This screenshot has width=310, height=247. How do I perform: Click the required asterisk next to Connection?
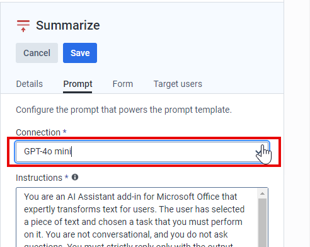(x=65, y=132)
